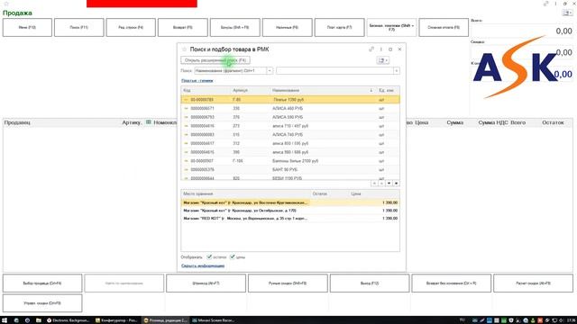
Task: Click the Ручные скидки (Shift+F8) button
Action: click(x=288, y=283)
